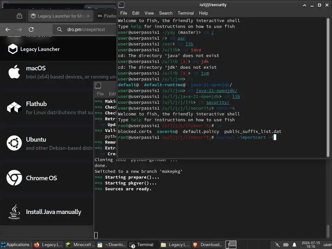Screen dimensions: 332x249
Task: Click the Ubuntu circle logo
Action: pos(14,143)
